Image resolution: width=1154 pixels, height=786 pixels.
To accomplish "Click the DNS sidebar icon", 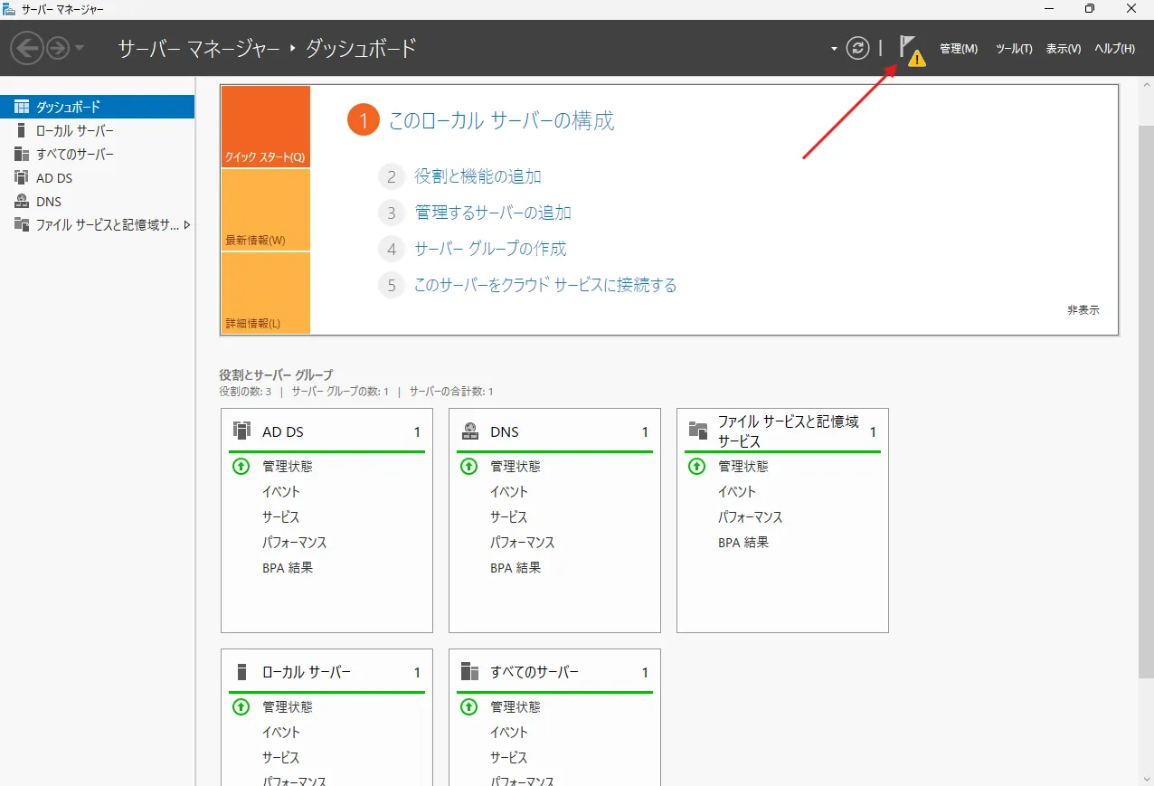I will coord(22,202).
